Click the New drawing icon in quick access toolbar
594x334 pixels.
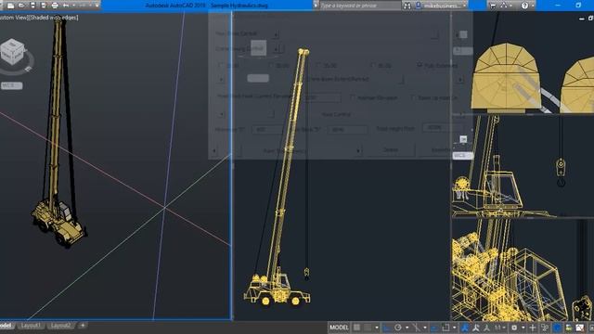10,6
